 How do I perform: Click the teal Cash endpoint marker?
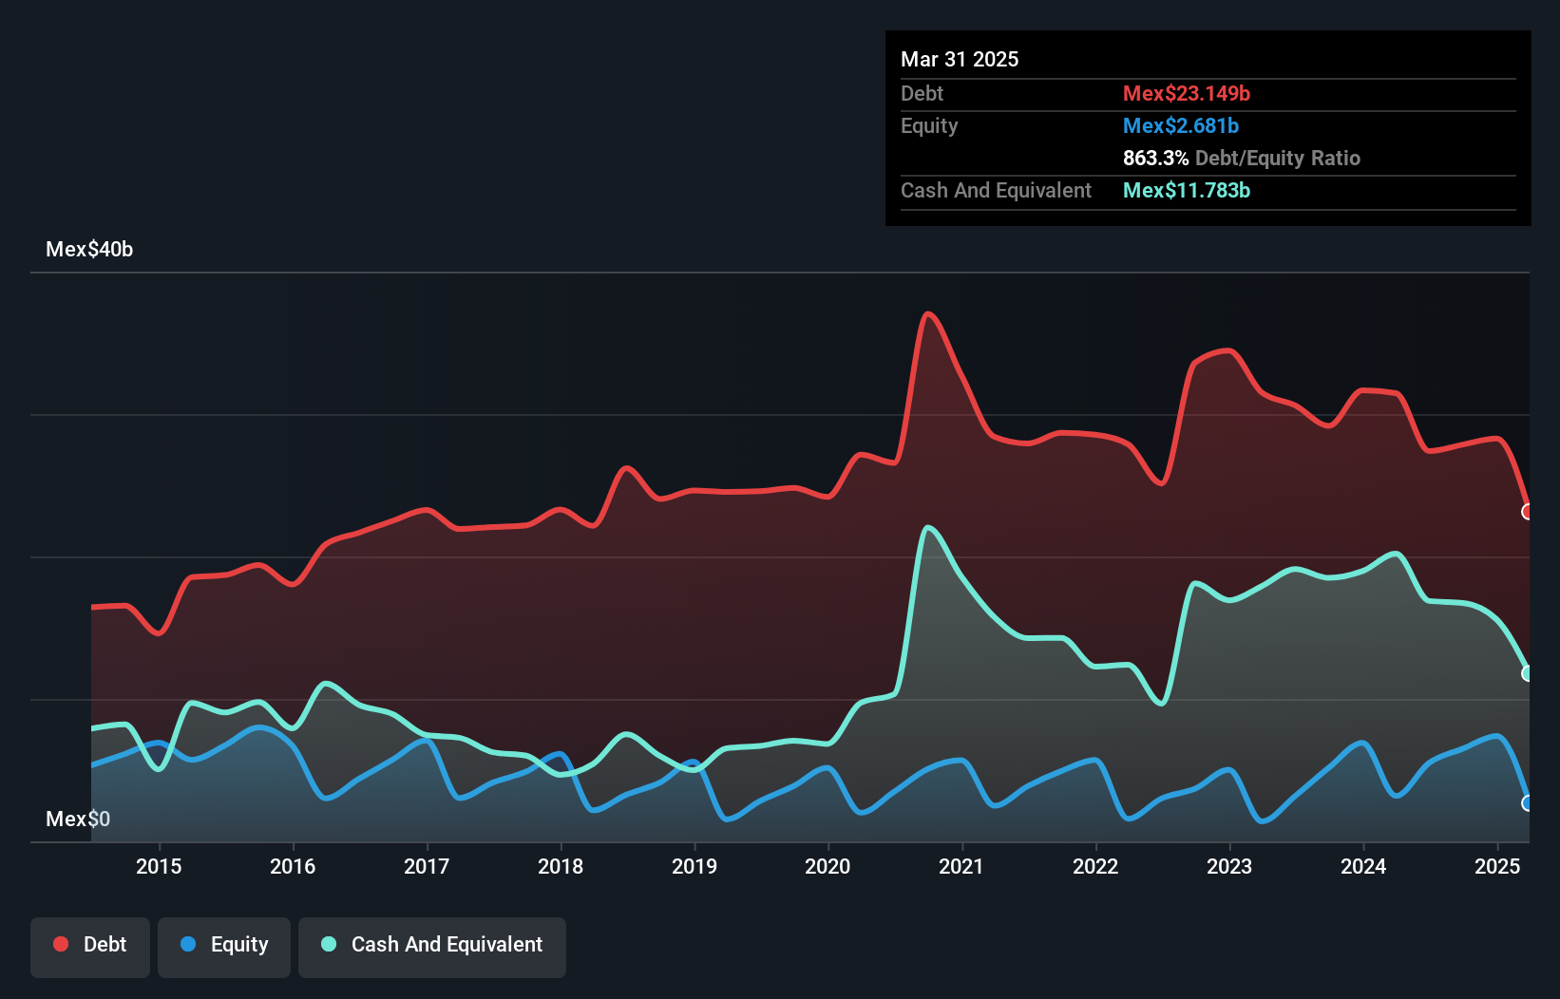(x=1528, y=673)
